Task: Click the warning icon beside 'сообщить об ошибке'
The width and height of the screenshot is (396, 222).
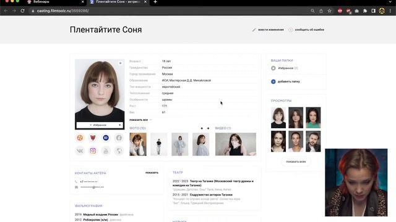Action: [290, 30]
